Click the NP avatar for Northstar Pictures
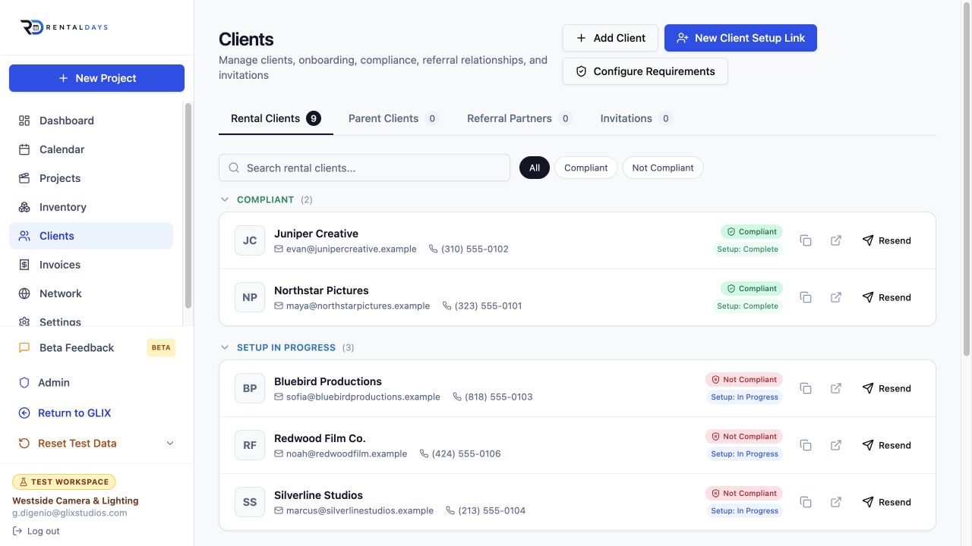The height and width of the screenshot is (546, 972). coord(250,297)
